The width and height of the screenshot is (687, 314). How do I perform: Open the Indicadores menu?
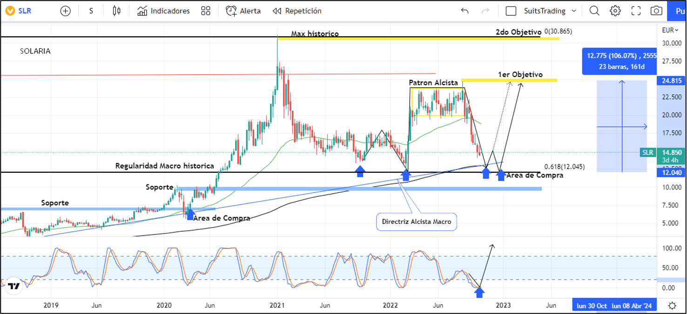click(x=164, y=11)
